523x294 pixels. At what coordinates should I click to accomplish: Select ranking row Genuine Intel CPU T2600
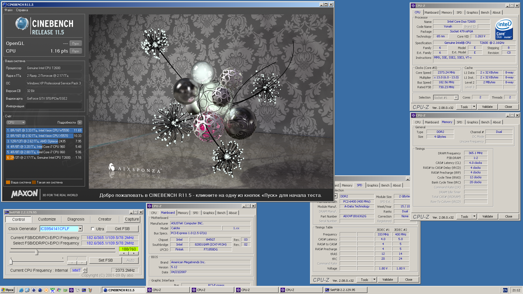(x=44, y=158)
